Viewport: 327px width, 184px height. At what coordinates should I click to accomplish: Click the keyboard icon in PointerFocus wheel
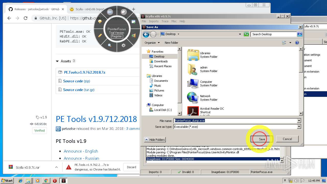110,12
